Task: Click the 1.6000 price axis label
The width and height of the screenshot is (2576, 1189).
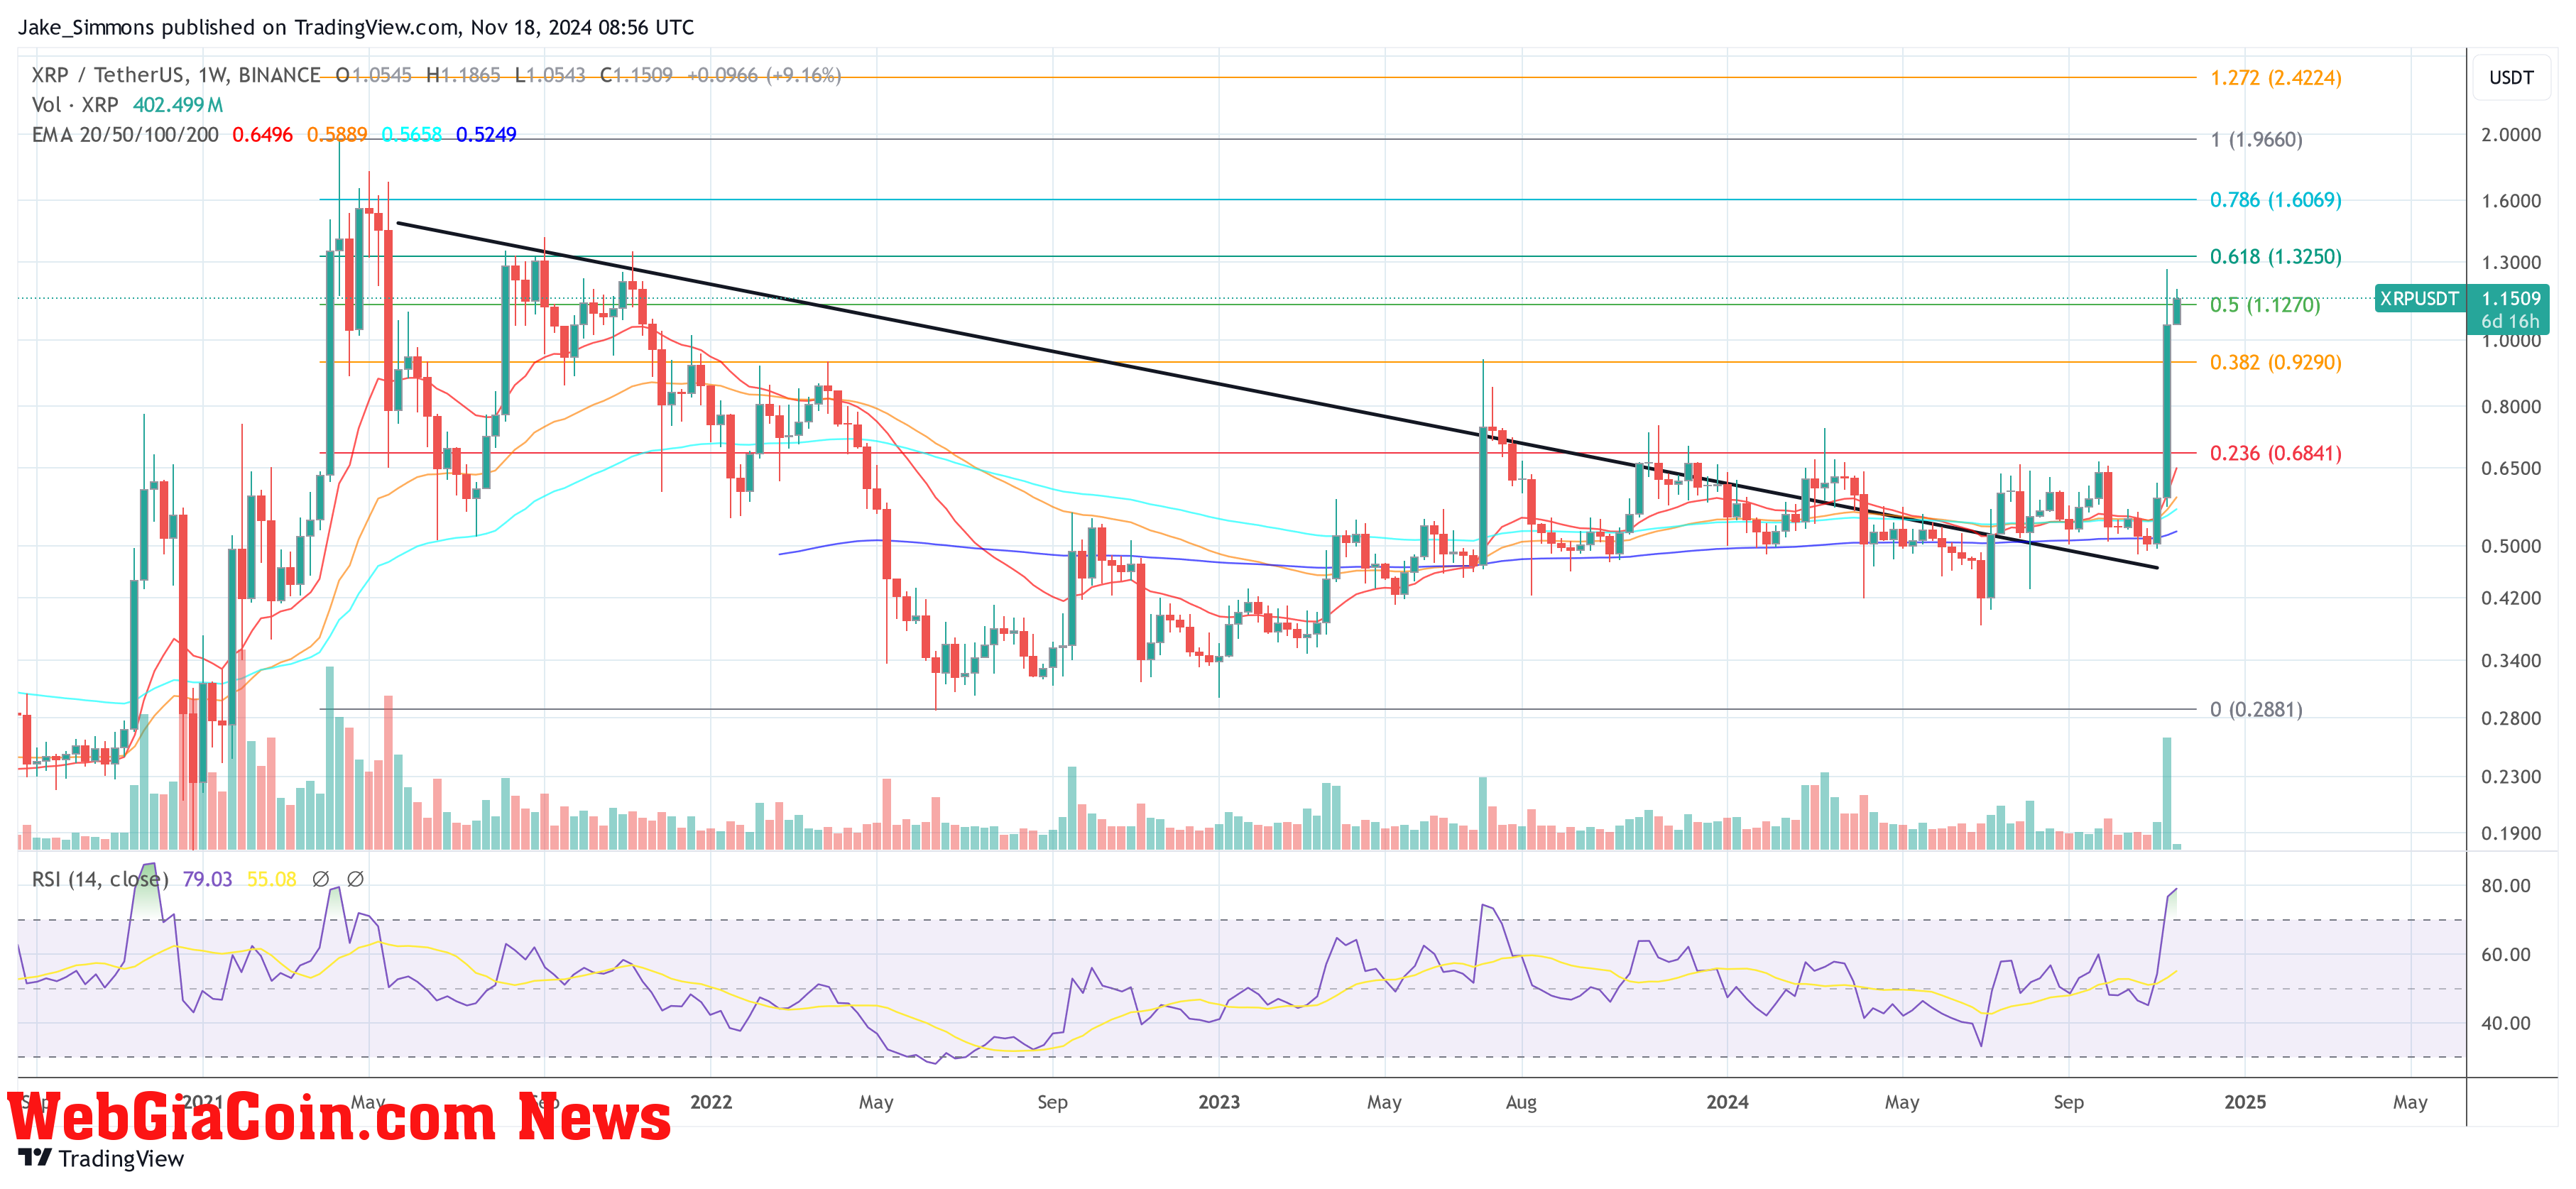Action: click(x=2510, y=201)
